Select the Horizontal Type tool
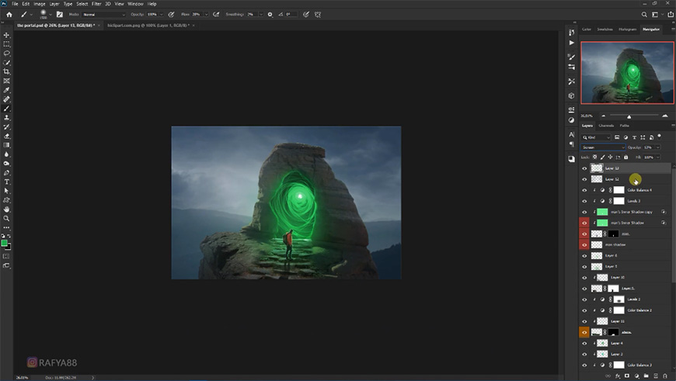 [x=6, y=182]
